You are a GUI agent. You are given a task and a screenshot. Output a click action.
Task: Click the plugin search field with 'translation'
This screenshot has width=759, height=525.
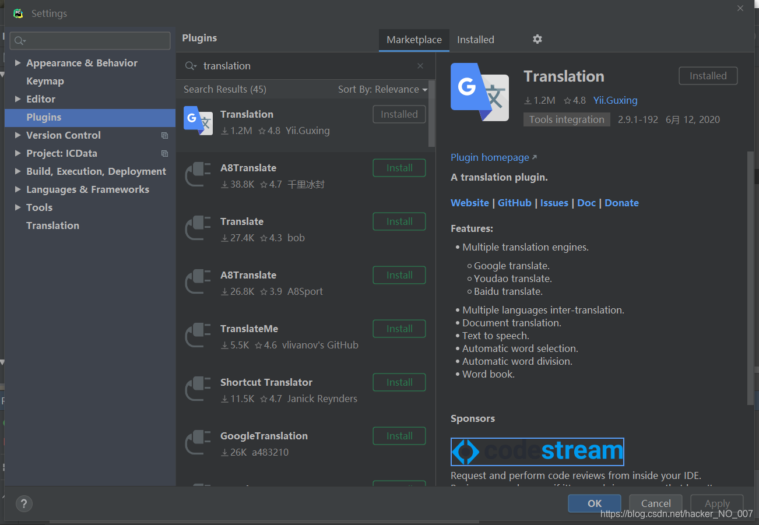(305, 66)
